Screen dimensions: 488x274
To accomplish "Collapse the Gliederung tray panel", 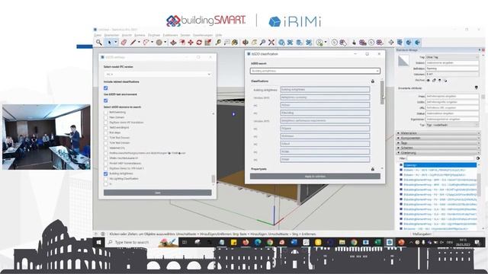I will point(438,153).
